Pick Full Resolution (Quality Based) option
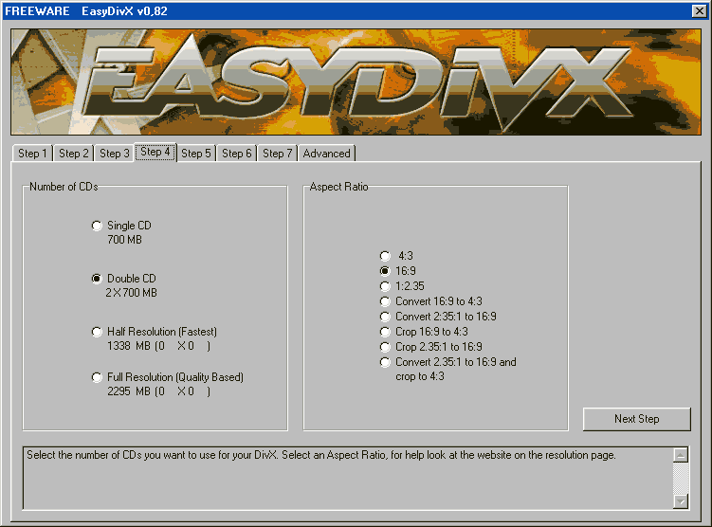 [x=97, y=377]
